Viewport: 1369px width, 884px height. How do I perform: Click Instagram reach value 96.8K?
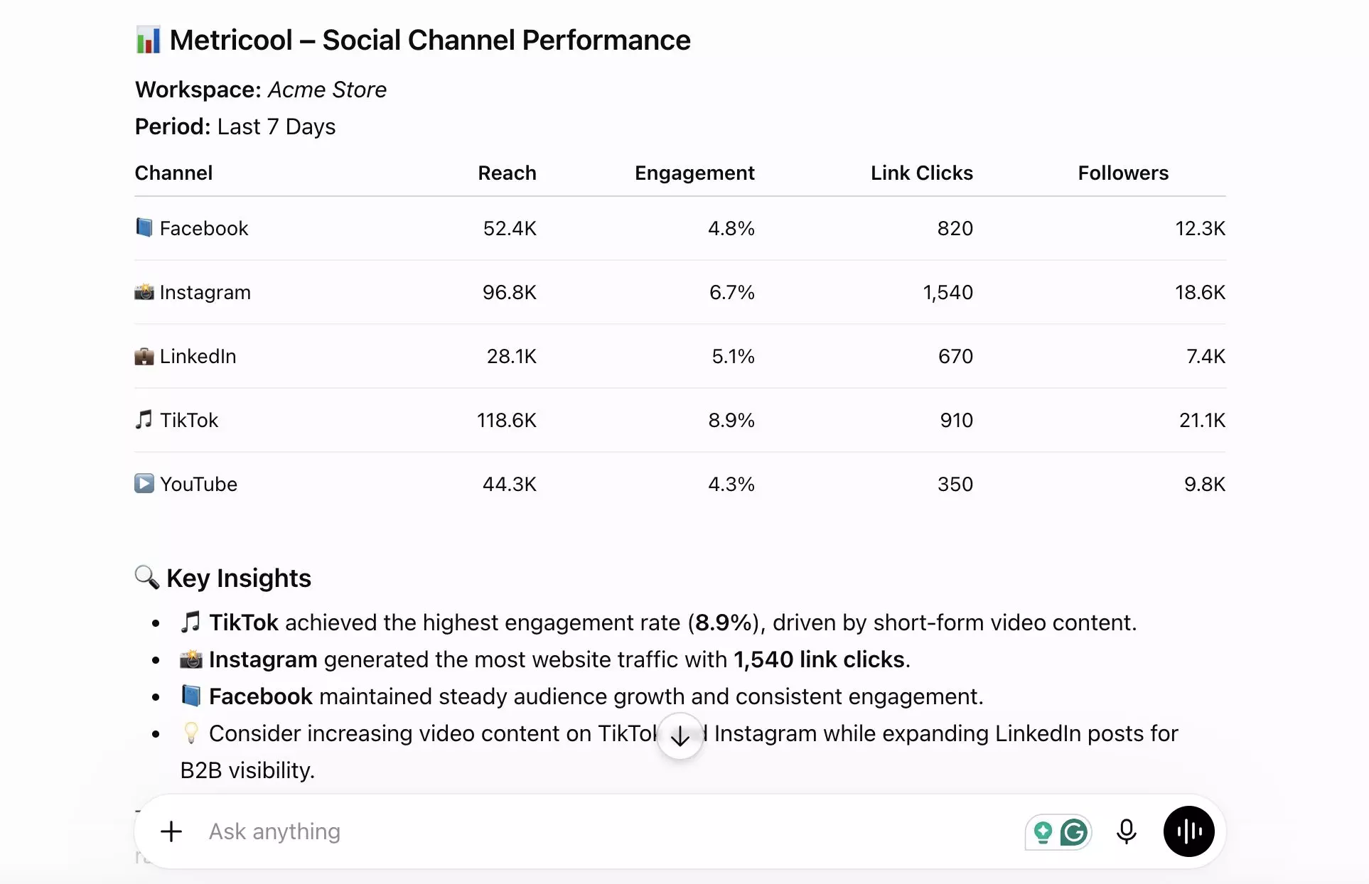point(510,292)
